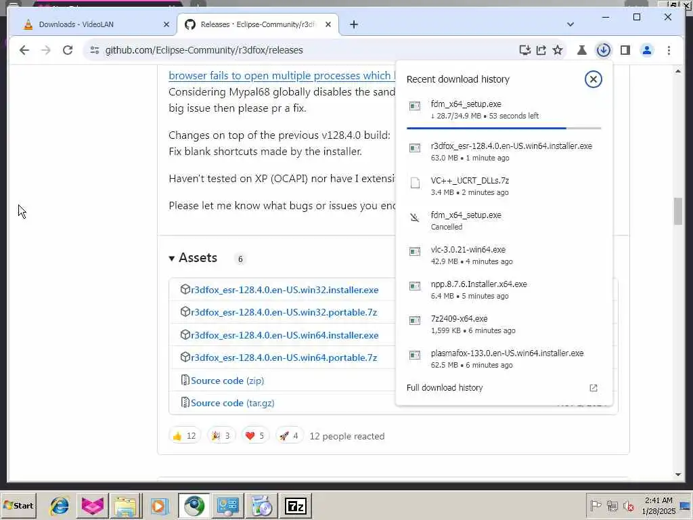The image size is (693, 520).
Task: Open the browser fails to open link
Action: 282,75
